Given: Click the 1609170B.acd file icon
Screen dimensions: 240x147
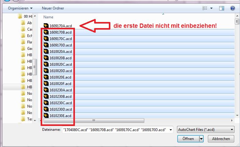Looking at the screenshot, I should click(46, 32).
